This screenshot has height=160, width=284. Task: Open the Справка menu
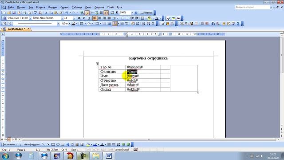[99, 7]
